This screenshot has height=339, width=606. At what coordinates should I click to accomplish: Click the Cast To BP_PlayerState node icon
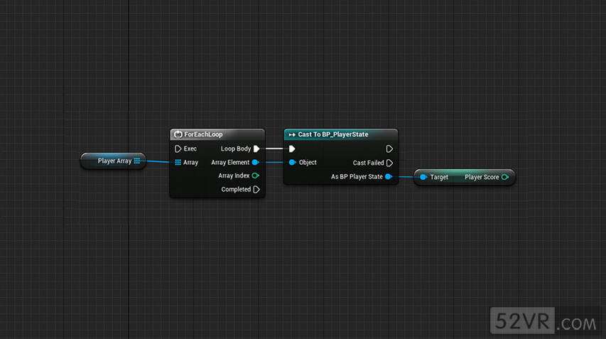[292, 134]
